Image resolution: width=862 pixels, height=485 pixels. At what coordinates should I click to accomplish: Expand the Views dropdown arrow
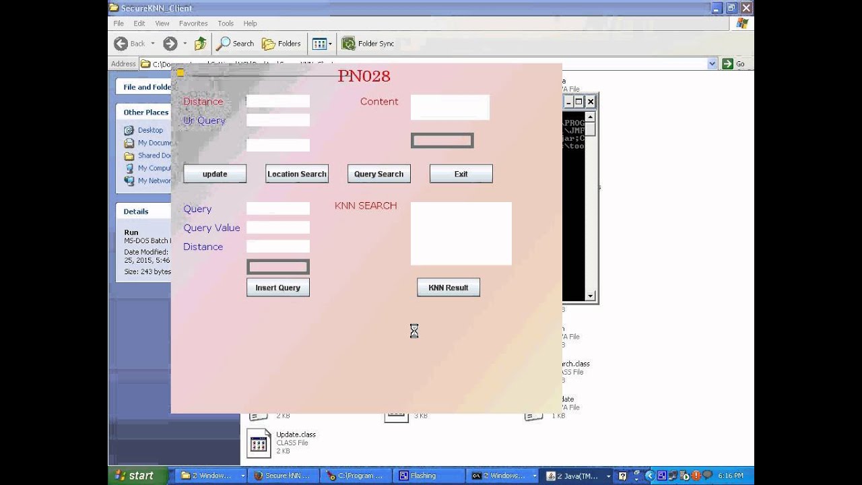(x=330, y=44)
